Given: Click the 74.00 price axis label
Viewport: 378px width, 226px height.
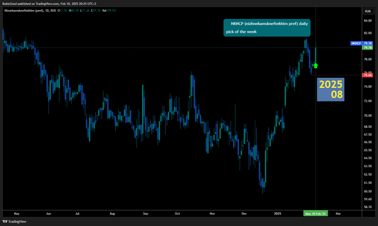Looking at the screenshot, I should [x=368, y=87].
